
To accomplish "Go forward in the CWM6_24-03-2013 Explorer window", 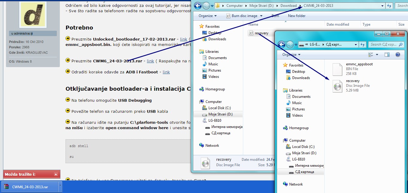I will [x=206, y=6].
